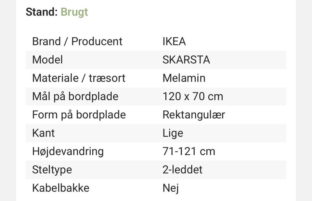Click the 'Stand:' label

[42, 12]
